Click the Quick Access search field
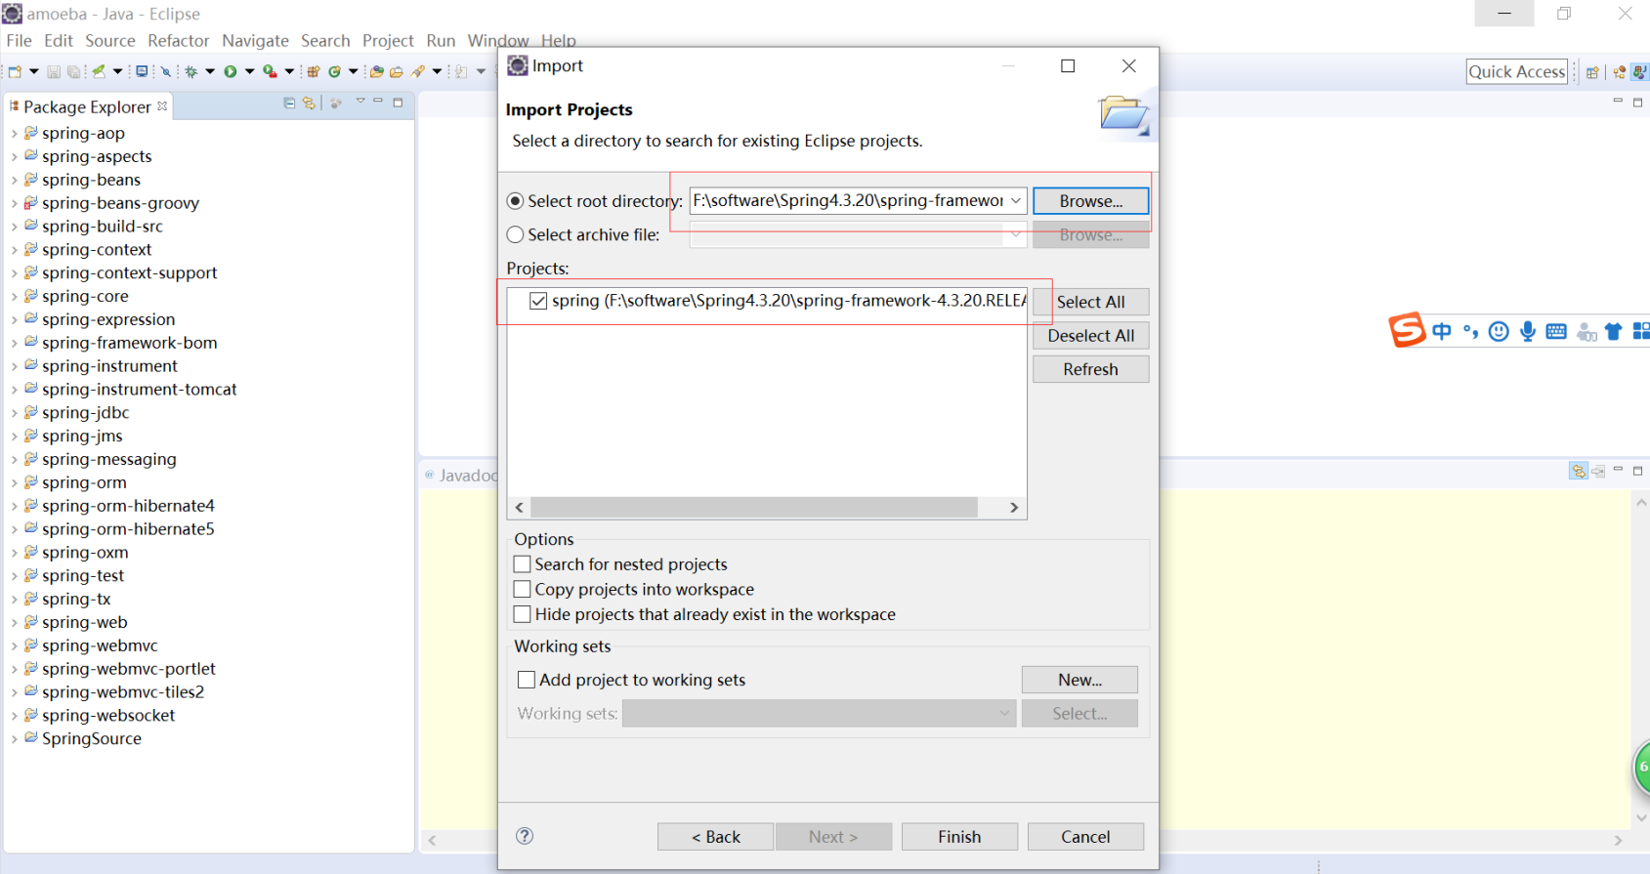This screenshot has width=1650, height=874. [x=1517, y=71]
